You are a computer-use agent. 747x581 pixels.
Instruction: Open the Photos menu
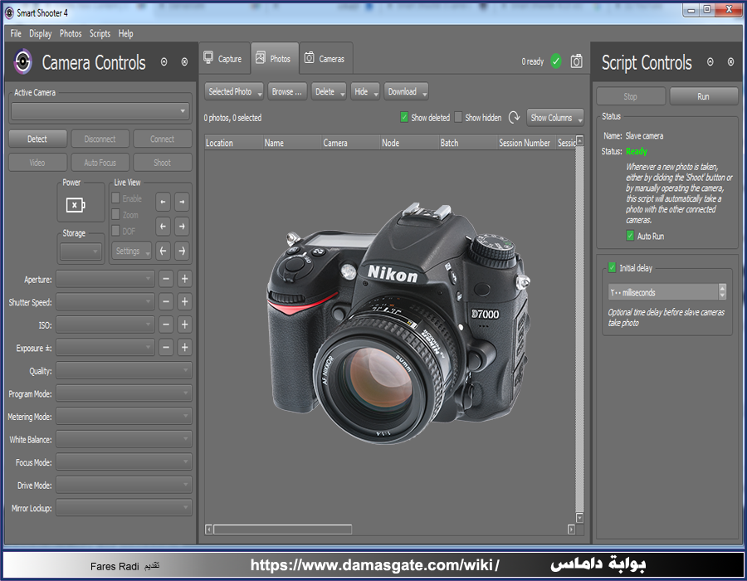click(x=71, y=33)
